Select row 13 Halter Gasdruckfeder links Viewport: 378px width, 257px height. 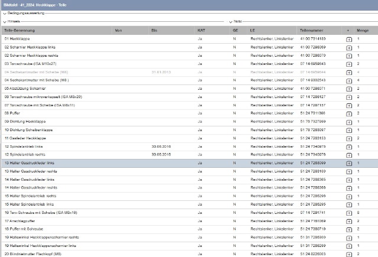[190, 163]
